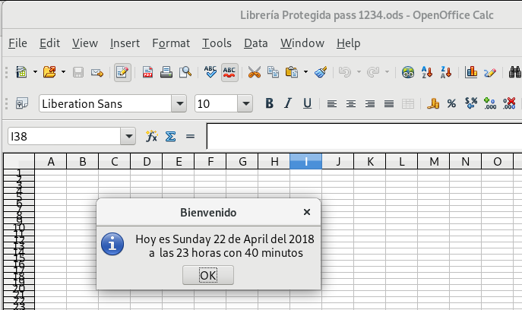Click the Sum sigma icon
The height and width of the screenshot is (310, 522).
pyautogui.click(x=171, y=137)
